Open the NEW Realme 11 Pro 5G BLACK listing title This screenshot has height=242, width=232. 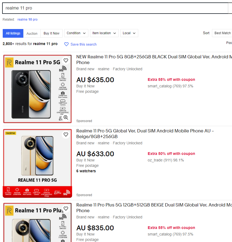(154, 60)
